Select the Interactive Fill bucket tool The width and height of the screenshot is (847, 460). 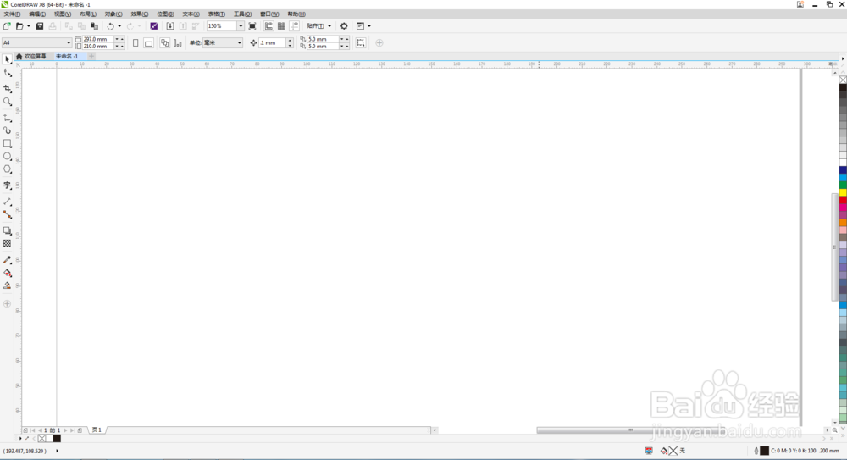(x=7, y=273)
